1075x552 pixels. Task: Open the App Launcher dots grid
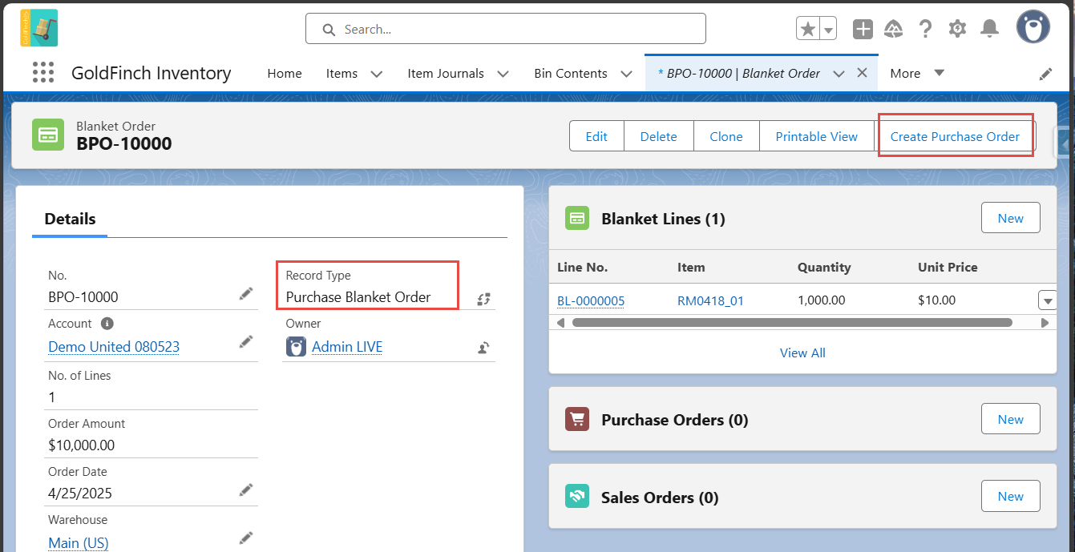pos(42,73)
